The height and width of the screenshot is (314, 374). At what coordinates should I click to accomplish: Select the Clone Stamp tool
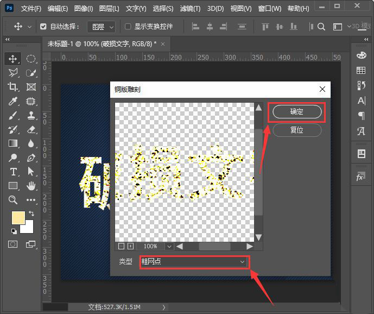(x=31, y=116)
